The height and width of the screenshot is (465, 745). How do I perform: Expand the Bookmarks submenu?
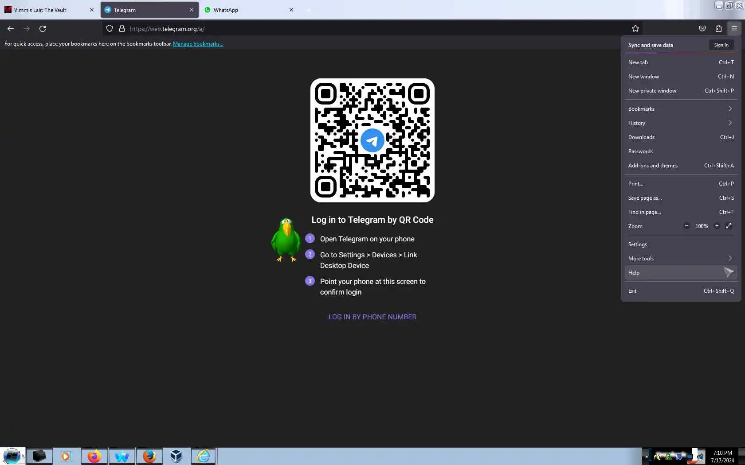point(681,109)
